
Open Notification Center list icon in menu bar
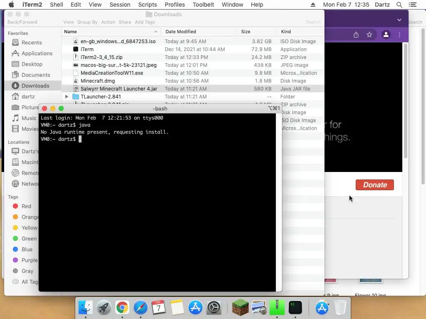(412, 5)
